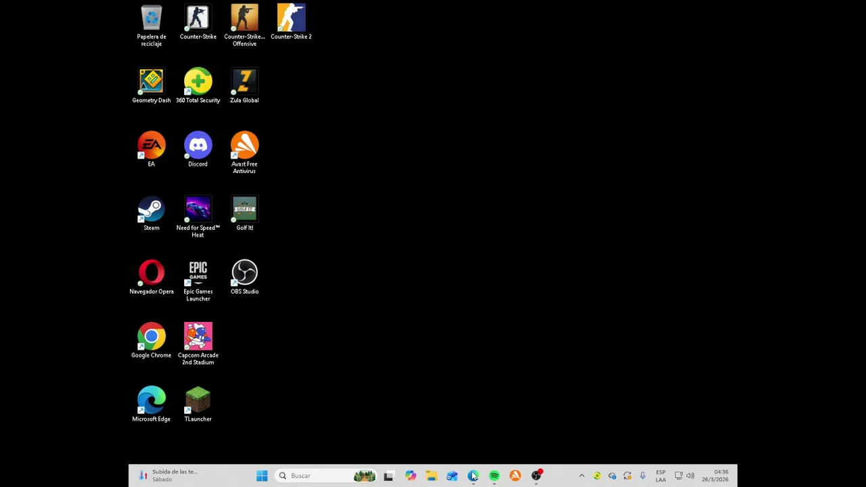This screenshot has height=487, width=866.
Task: Switch to OBS Studio in taskbar
Action: [537, 476]
